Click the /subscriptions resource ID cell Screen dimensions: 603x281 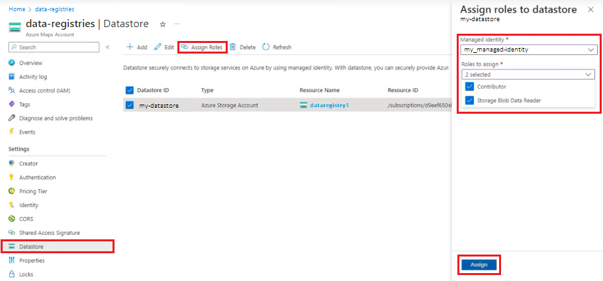419,105
